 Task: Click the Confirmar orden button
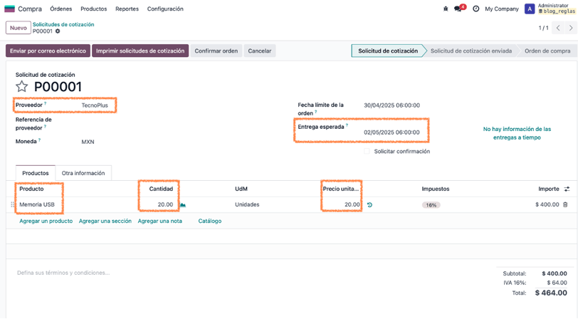pos(216,51)
